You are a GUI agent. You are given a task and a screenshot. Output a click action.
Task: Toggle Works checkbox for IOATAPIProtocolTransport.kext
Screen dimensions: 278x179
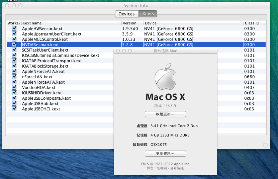tap(14, 61)
